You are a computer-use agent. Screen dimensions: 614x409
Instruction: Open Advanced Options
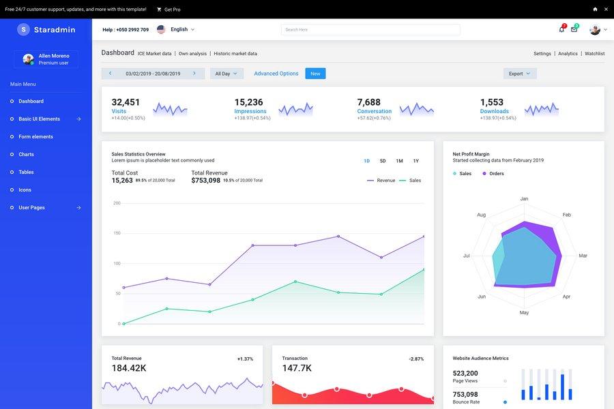point(276,72)
